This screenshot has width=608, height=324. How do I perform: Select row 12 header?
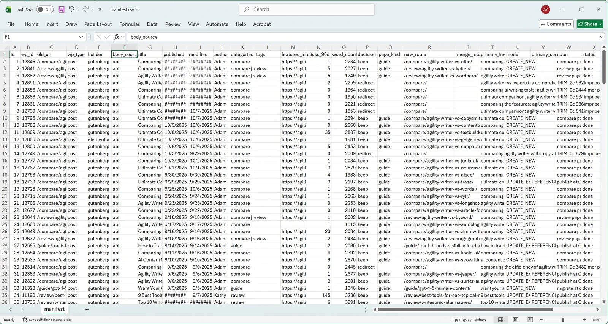[x=5, y=132]
